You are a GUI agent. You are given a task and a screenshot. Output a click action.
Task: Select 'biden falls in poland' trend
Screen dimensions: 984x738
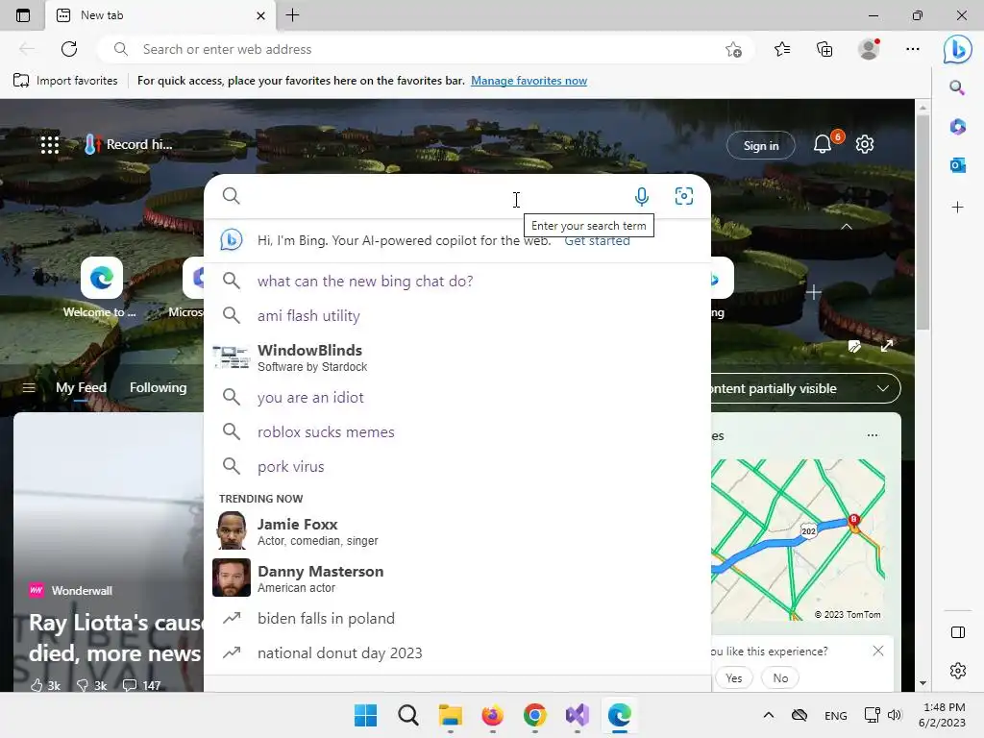tap(457, 618)
